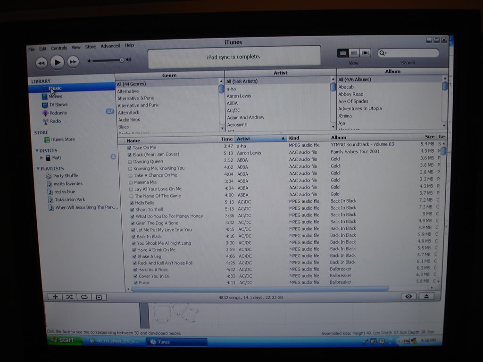Switch to Cover Flow view button

[x=366, y=53]
